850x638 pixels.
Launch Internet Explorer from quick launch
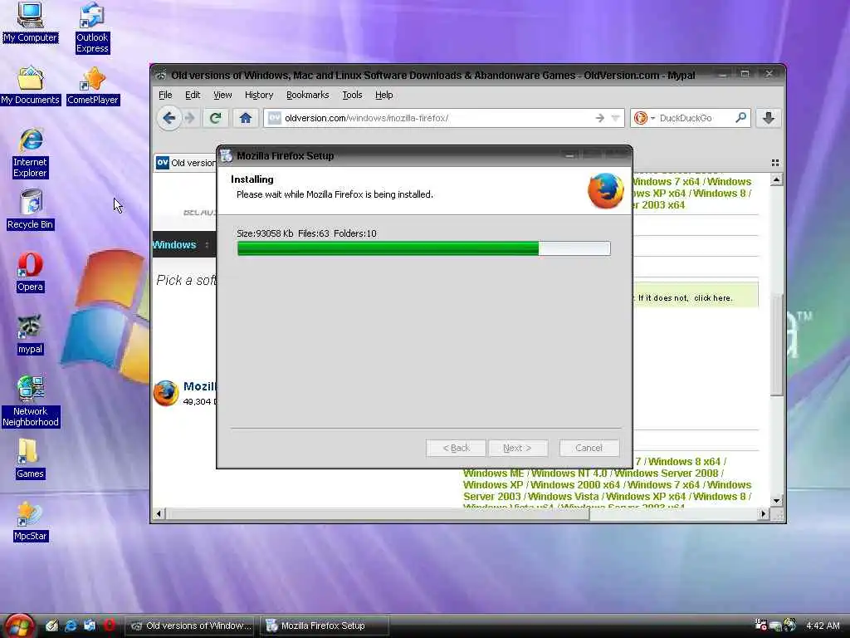pyautogui.click(x=71, y=626)
